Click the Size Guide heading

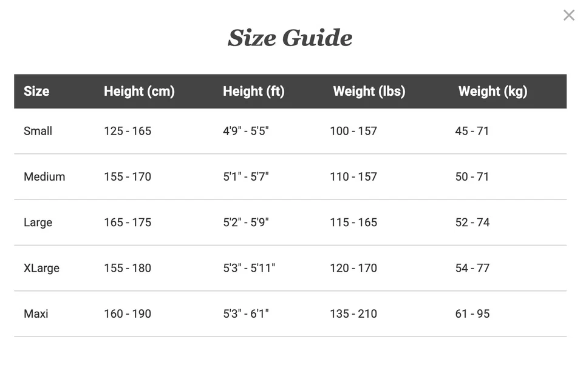click(x=290, y=38)
